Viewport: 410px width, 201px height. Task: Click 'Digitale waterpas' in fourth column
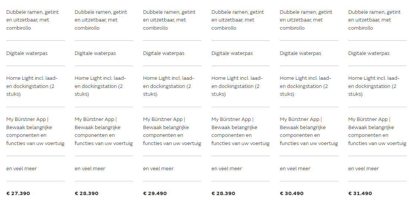(x=232, y=53)
